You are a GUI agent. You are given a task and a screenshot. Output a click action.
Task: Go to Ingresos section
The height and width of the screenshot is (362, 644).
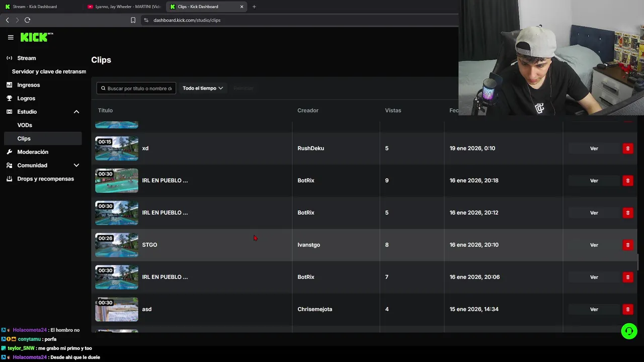tap(28, 85)
